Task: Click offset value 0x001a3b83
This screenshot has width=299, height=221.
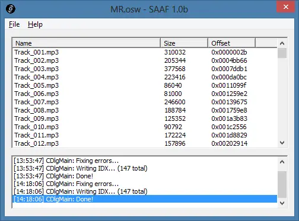Action: 229,118
